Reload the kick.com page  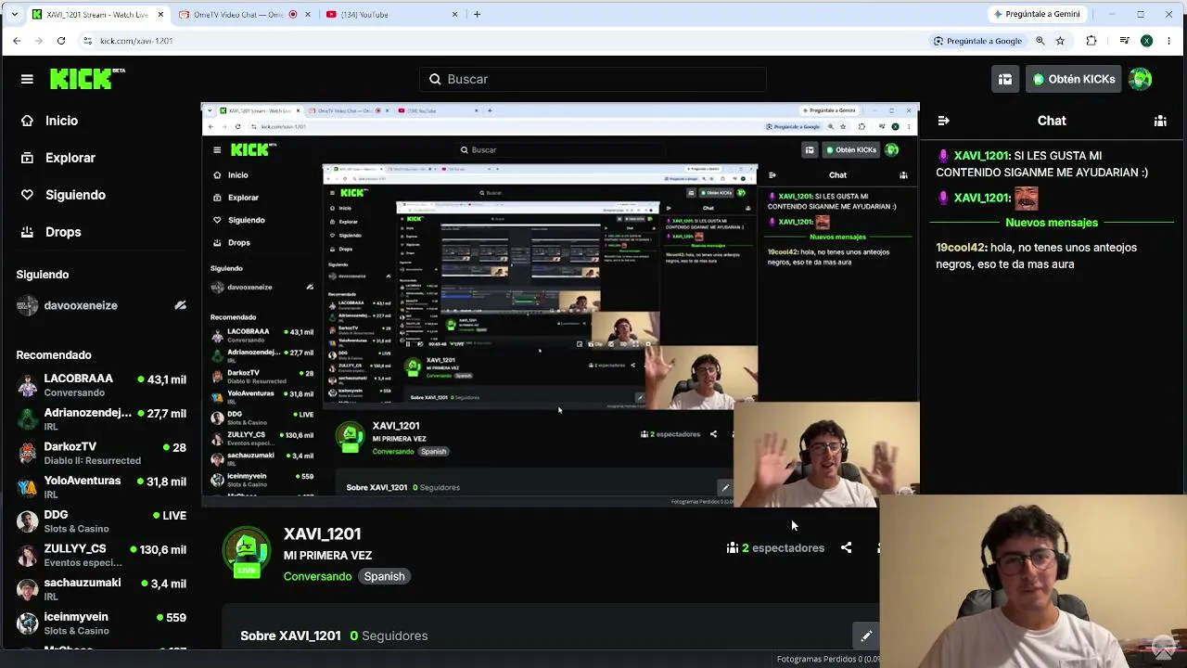61,41
